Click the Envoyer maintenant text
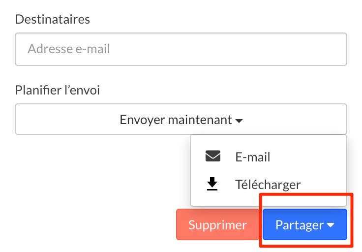This screenshot has height=252, width=362. 176,120
